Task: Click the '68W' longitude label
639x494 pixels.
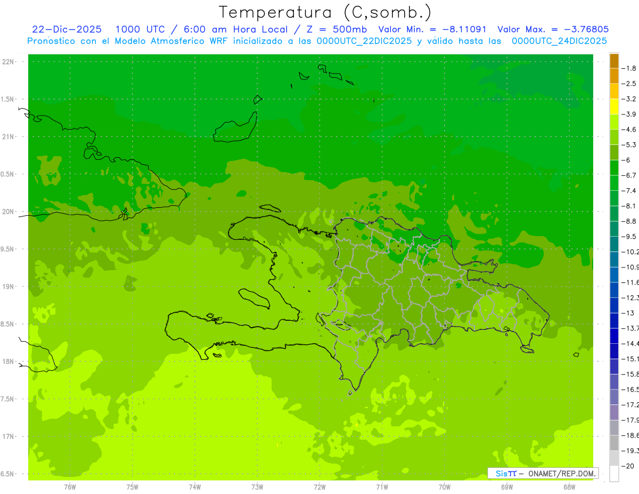Action: (569, 487)
